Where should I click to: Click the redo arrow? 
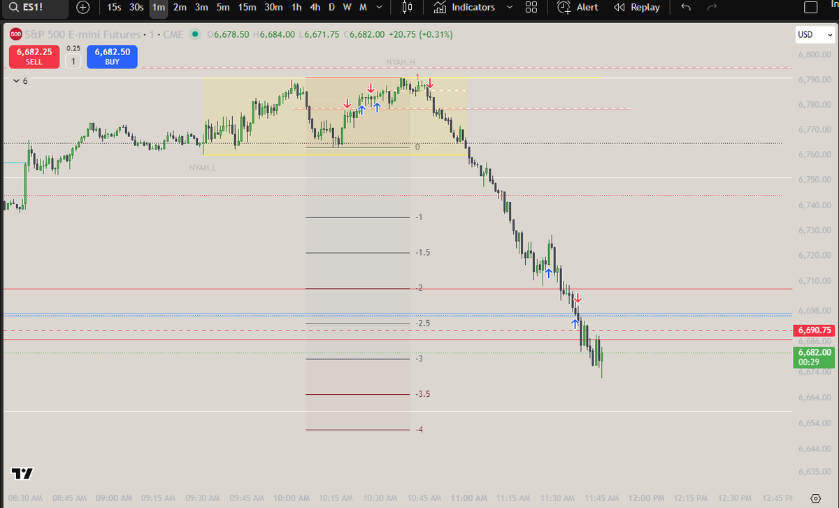tap(712, 8)
